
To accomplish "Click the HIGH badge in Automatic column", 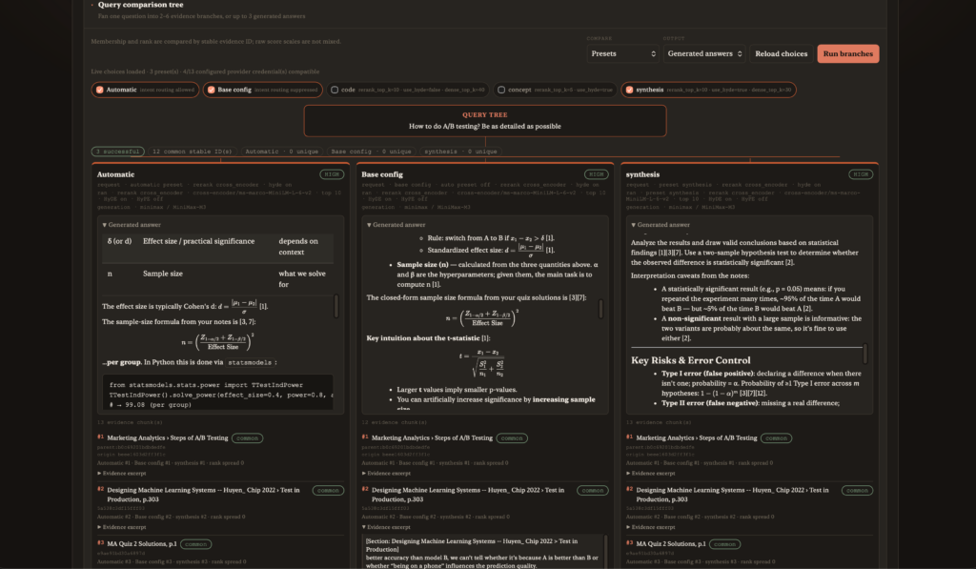I will (x=332, y=174).
